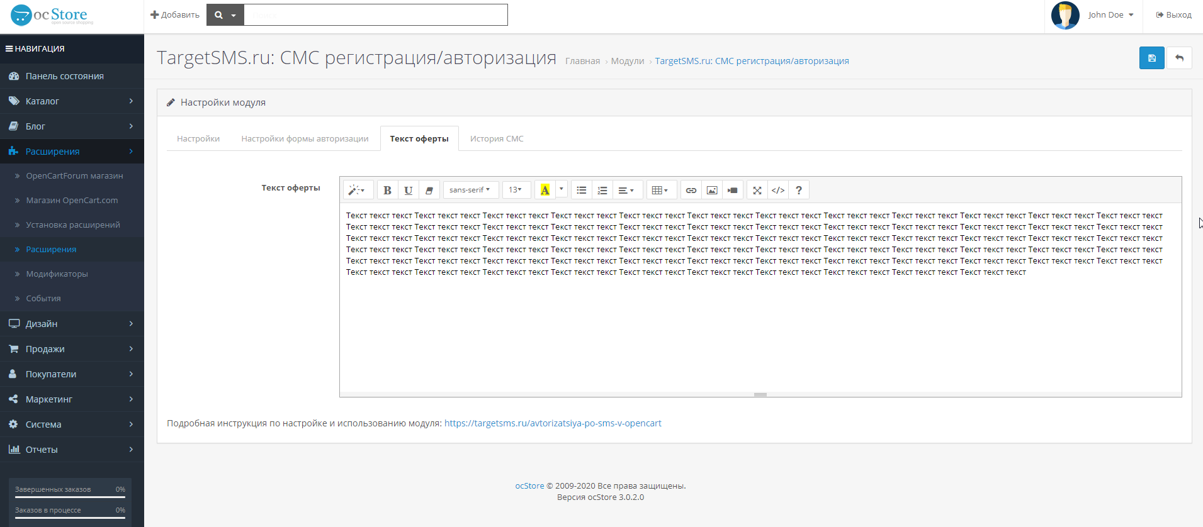Open the insert table dropdown
Screen dimensions: 1203x527
coord(661,190)
